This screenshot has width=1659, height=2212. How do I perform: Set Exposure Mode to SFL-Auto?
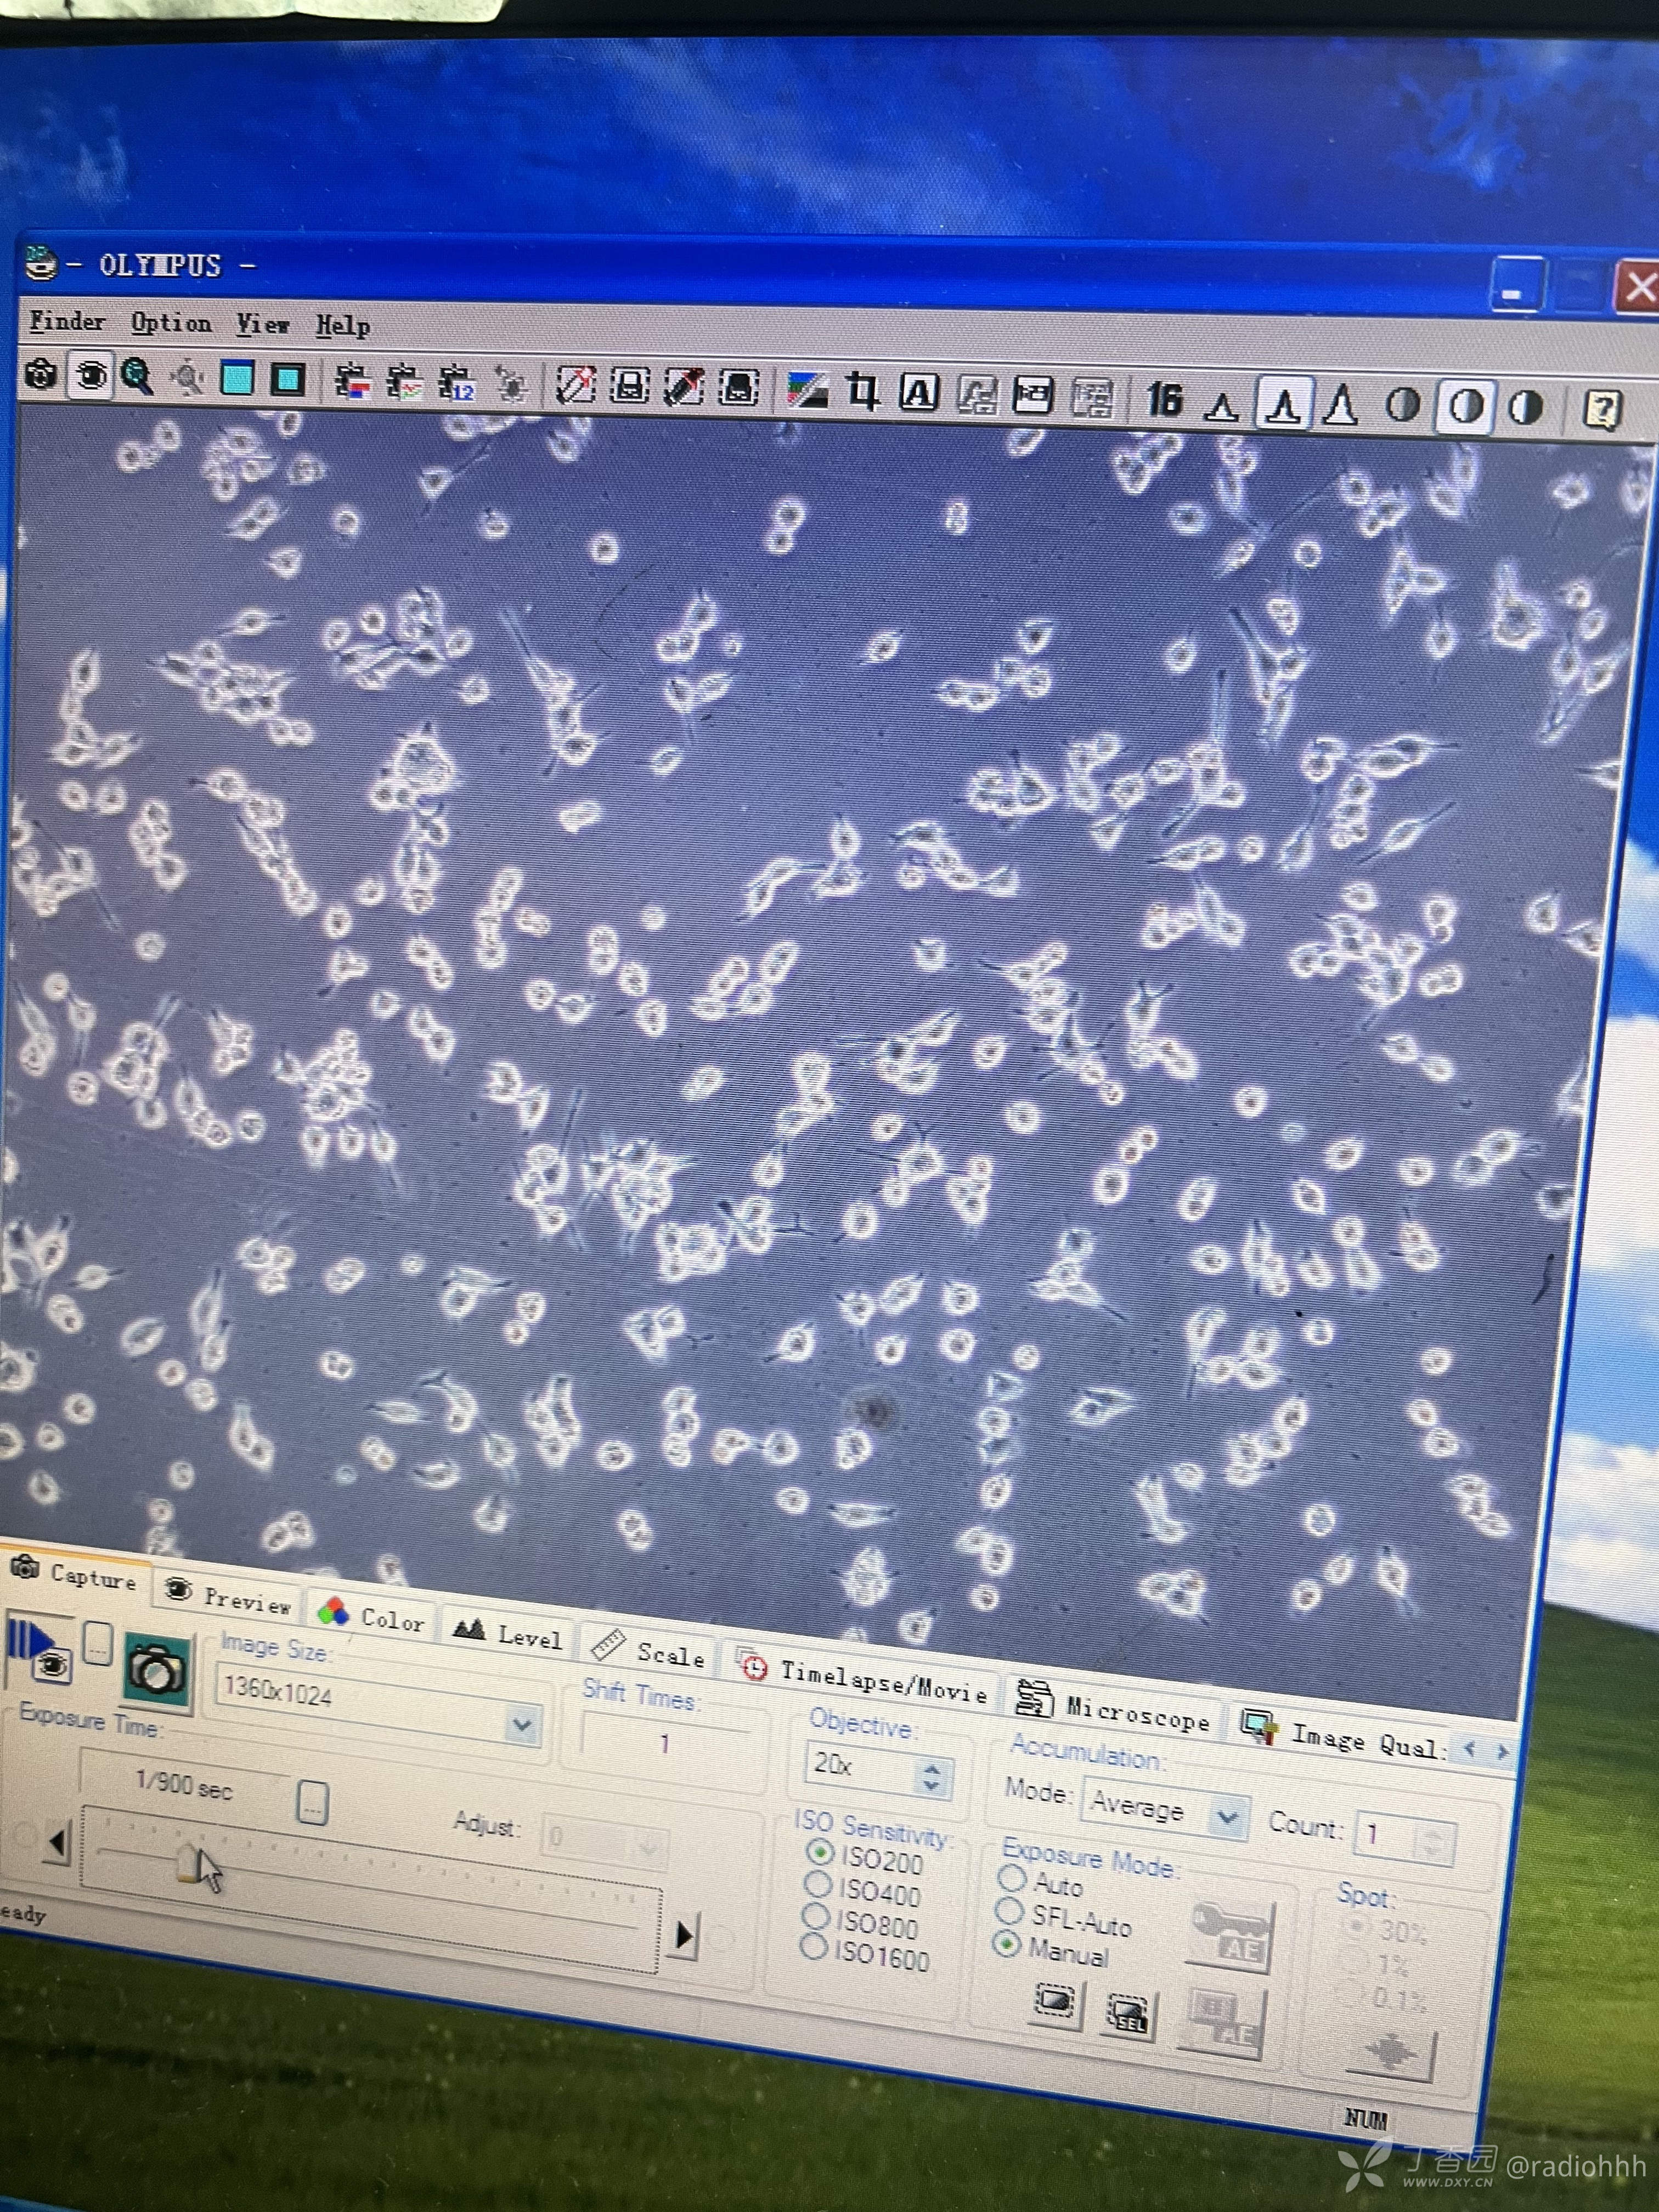click(1064, 1917)
